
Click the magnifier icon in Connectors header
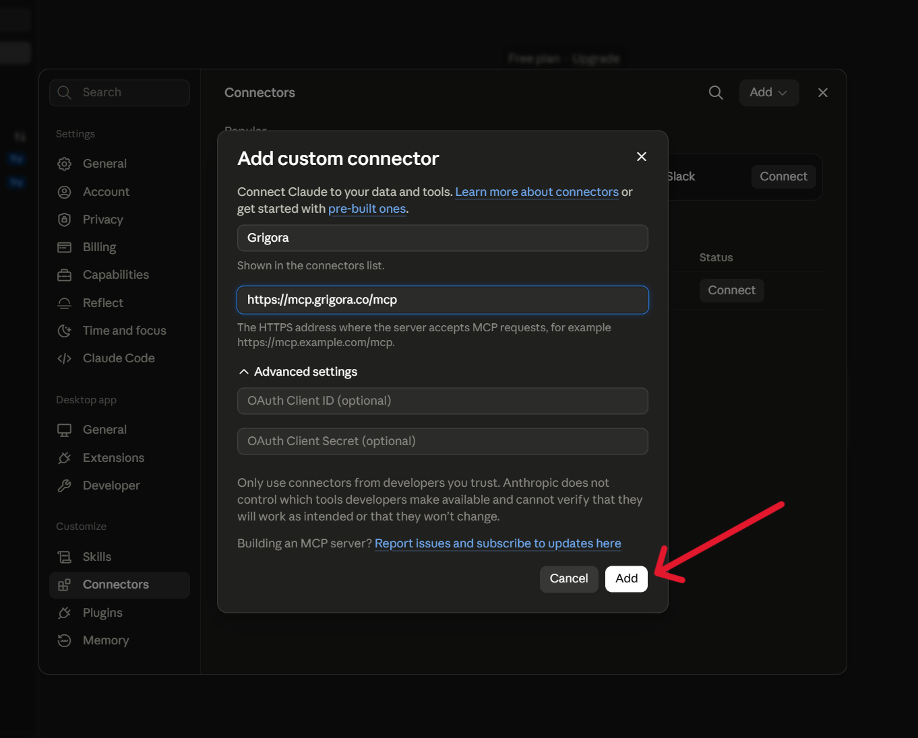716,93
